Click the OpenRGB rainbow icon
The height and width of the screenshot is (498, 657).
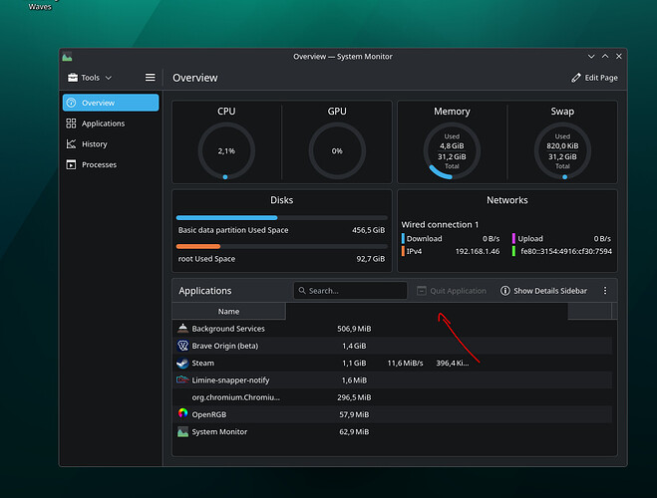pyautogui.click(x=182, y=414)
